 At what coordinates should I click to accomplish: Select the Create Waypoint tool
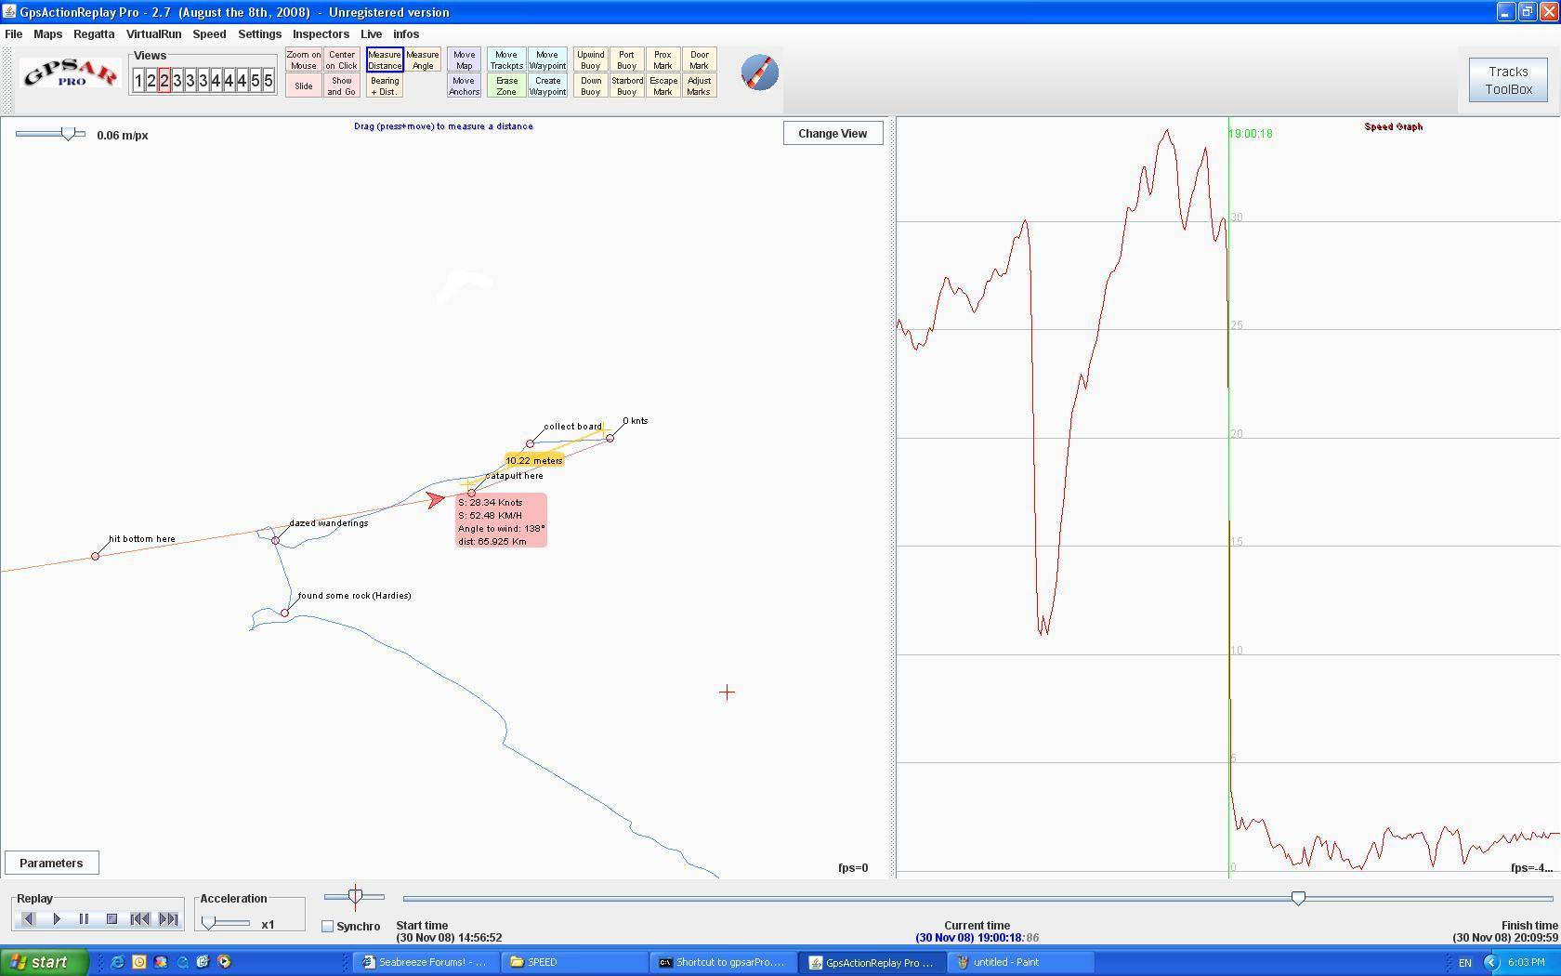click(547, 86)
